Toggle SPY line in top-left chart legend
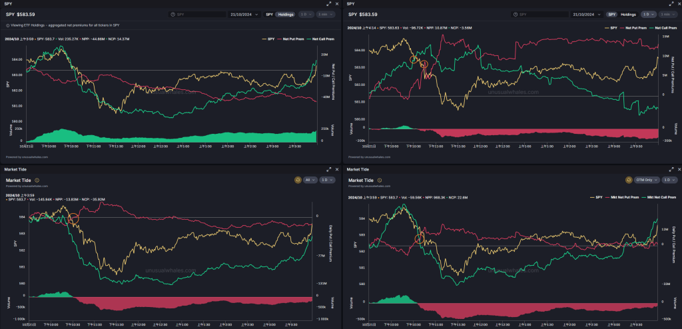The width and height of the screenshot is (682, 329). pyautogui.click(x=268, y=39)
